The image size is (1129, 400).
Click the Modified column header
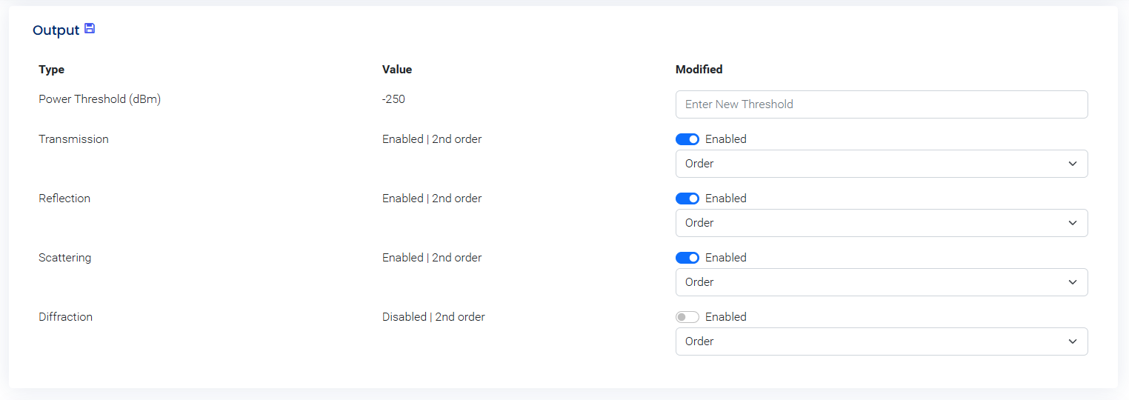[x=699, y=70]
